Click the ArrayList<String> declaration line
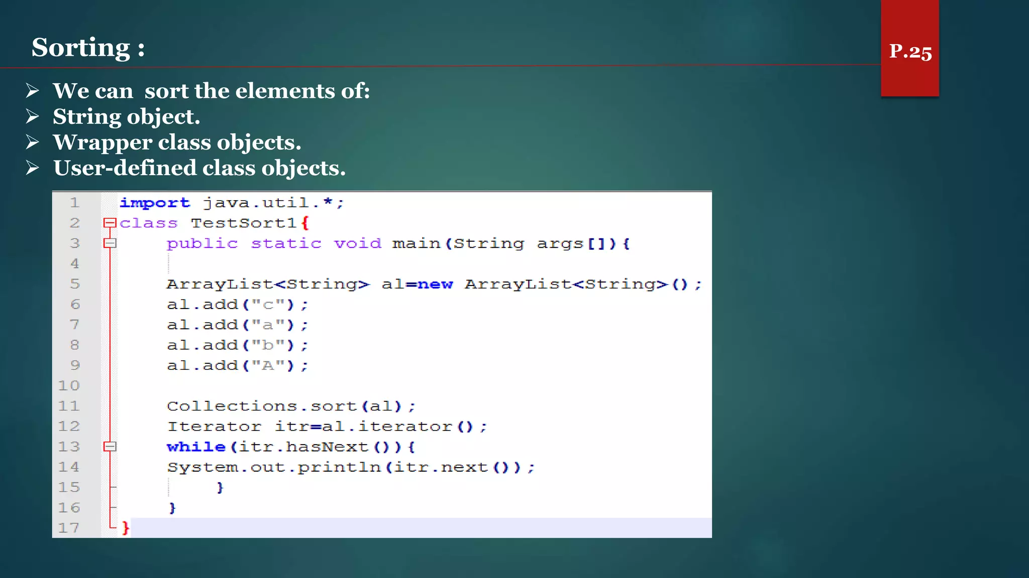The width and height of the screenshot is (1029, 578). 434,284
